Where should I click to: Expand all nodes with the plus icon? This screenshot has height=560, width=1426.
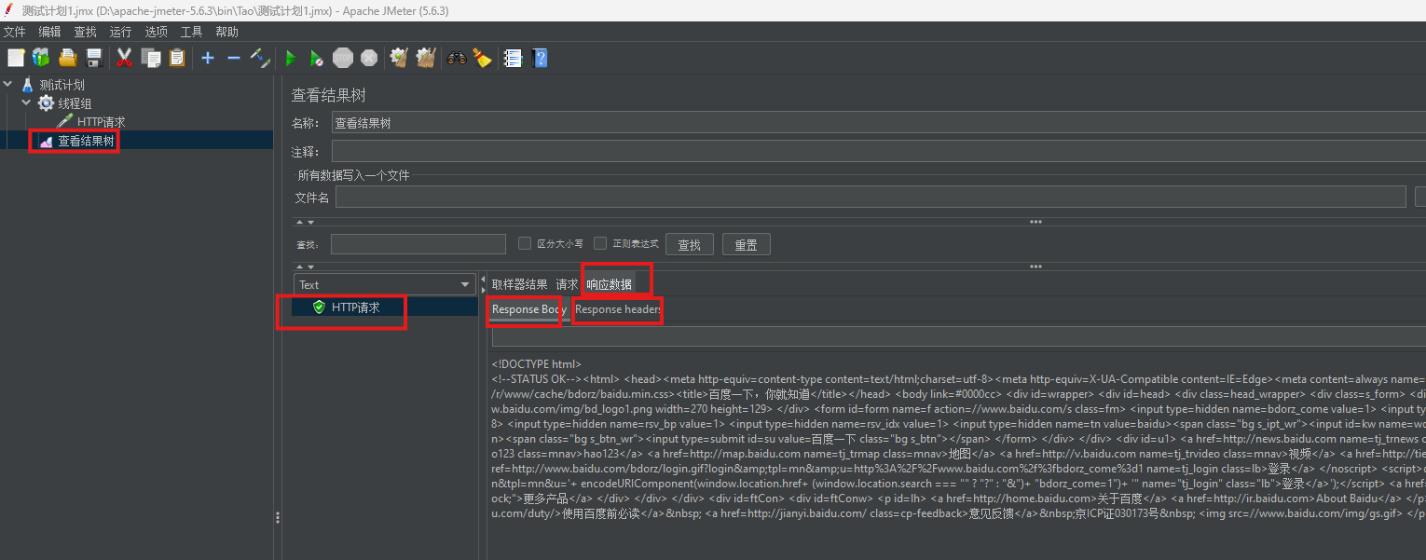pos(208,58)
